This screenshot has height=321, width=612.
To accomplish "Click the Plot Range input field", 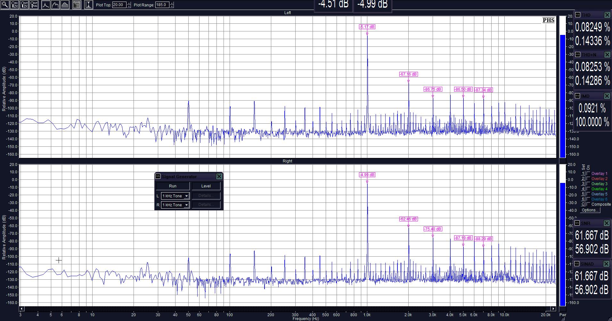I will pos(162,5).
